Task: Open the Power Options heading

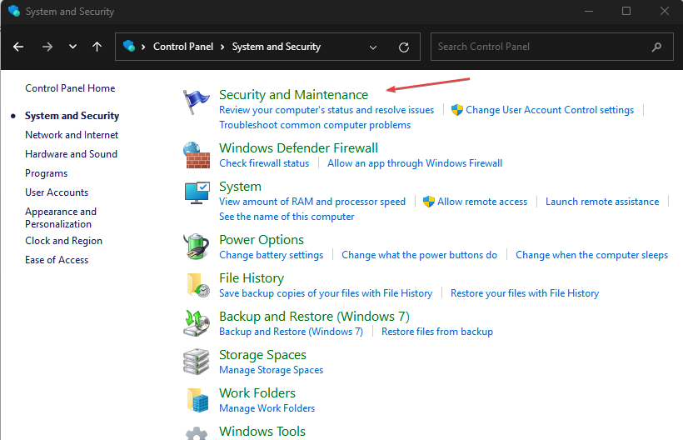Action: (262, 240)
